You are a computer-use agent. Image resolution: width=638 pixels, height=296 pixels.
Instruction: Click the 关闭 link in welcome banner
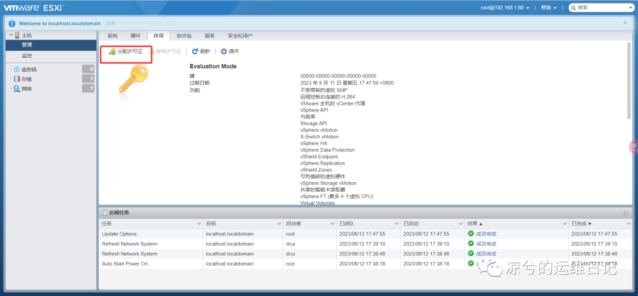click(x=110, y=24)
